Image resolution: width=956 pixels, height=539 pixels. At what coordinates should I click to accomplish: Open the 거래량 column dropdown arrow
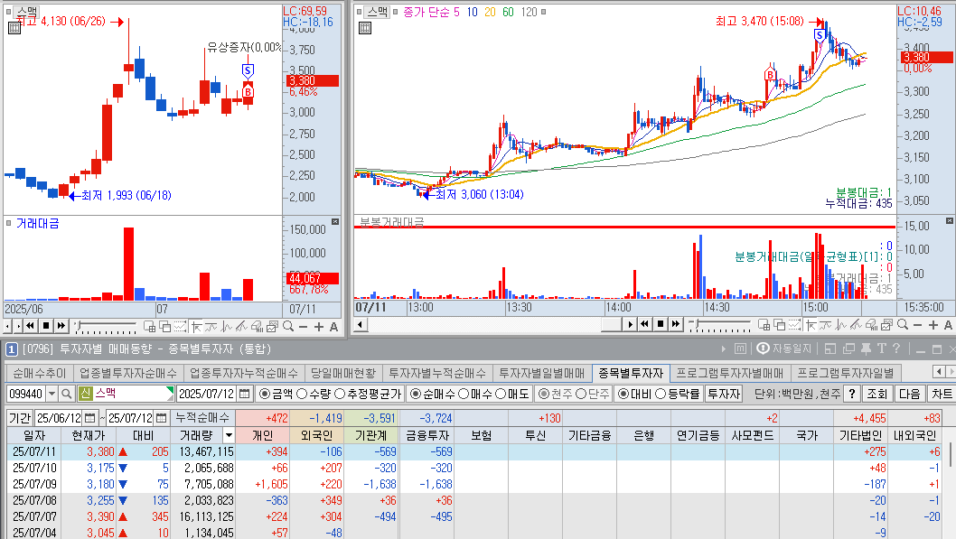[x=229, y=435]
